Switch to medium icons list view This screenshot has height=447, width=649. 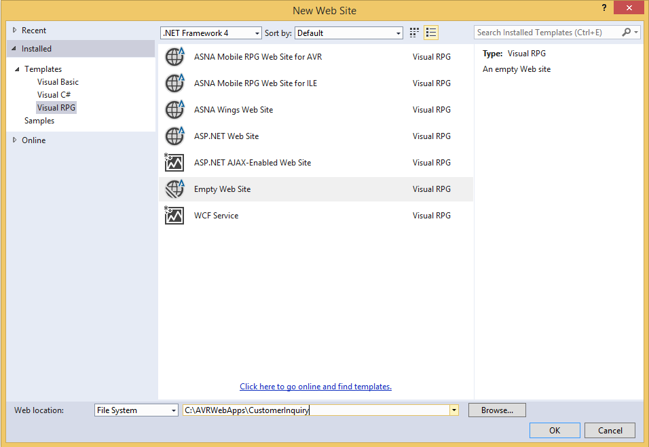click(431, 33)
